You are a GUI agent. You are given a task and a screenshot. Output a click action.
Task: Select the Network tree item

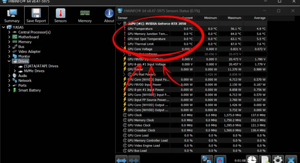(25, 81)
